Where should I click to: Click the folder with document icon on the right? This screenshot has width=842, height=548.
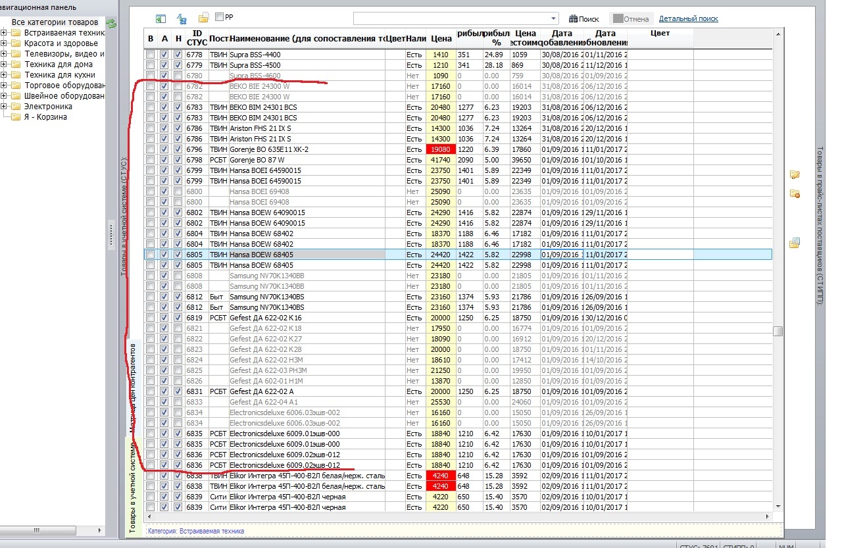pyautogui.click(x=795, y=243)
